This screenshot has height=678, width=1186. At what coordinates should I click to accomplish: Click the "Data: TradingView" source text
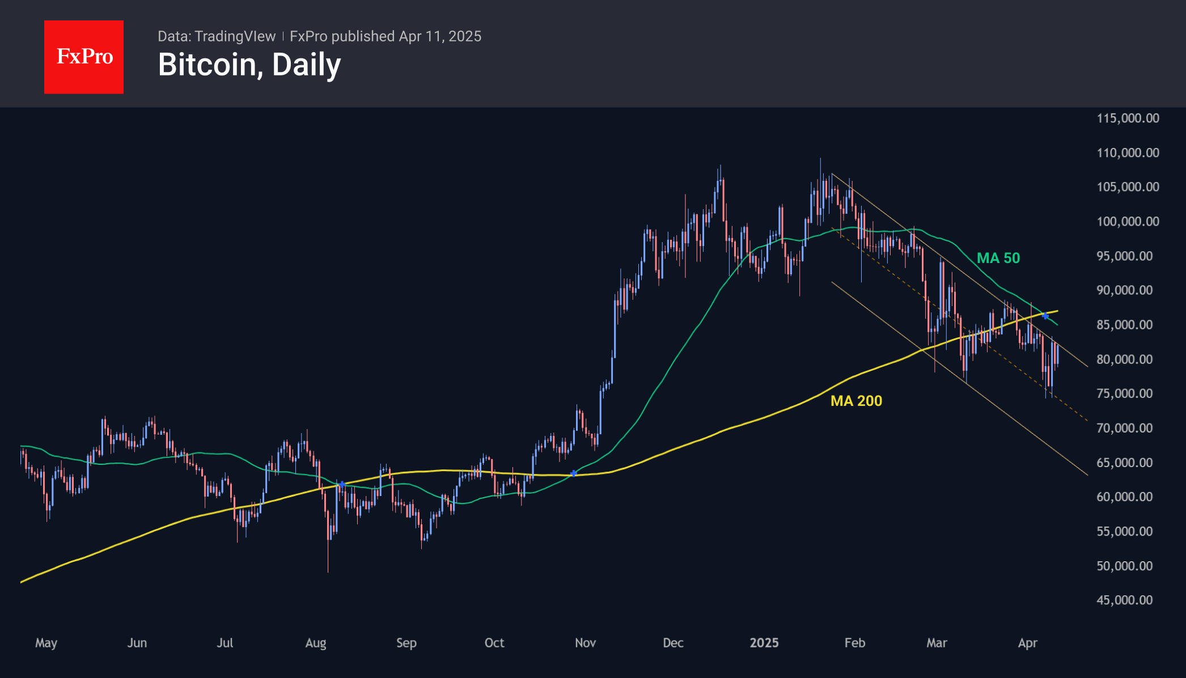217,36
